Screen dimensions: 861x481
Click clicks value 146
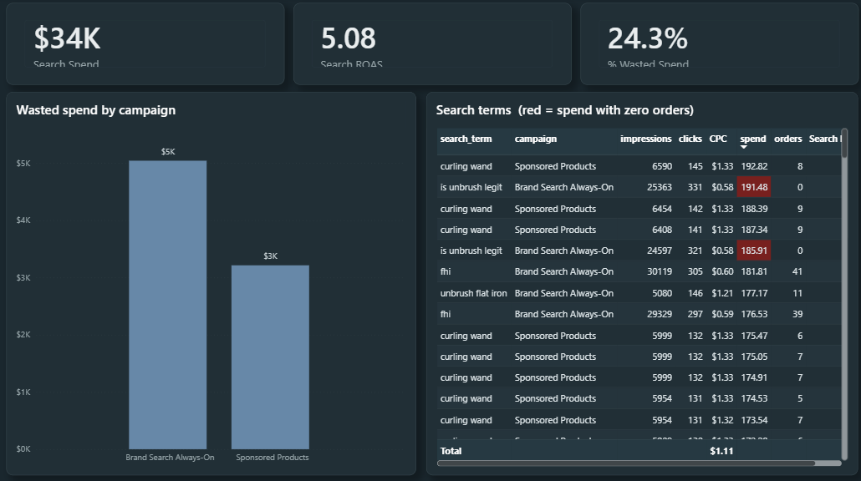tap(695, 293)
